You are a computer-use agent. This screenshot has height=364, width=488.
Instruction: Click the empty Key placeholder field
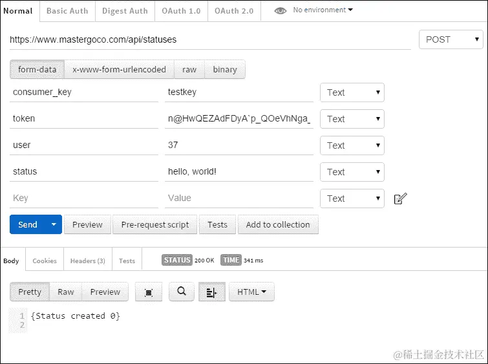click(x=84, y=198)
